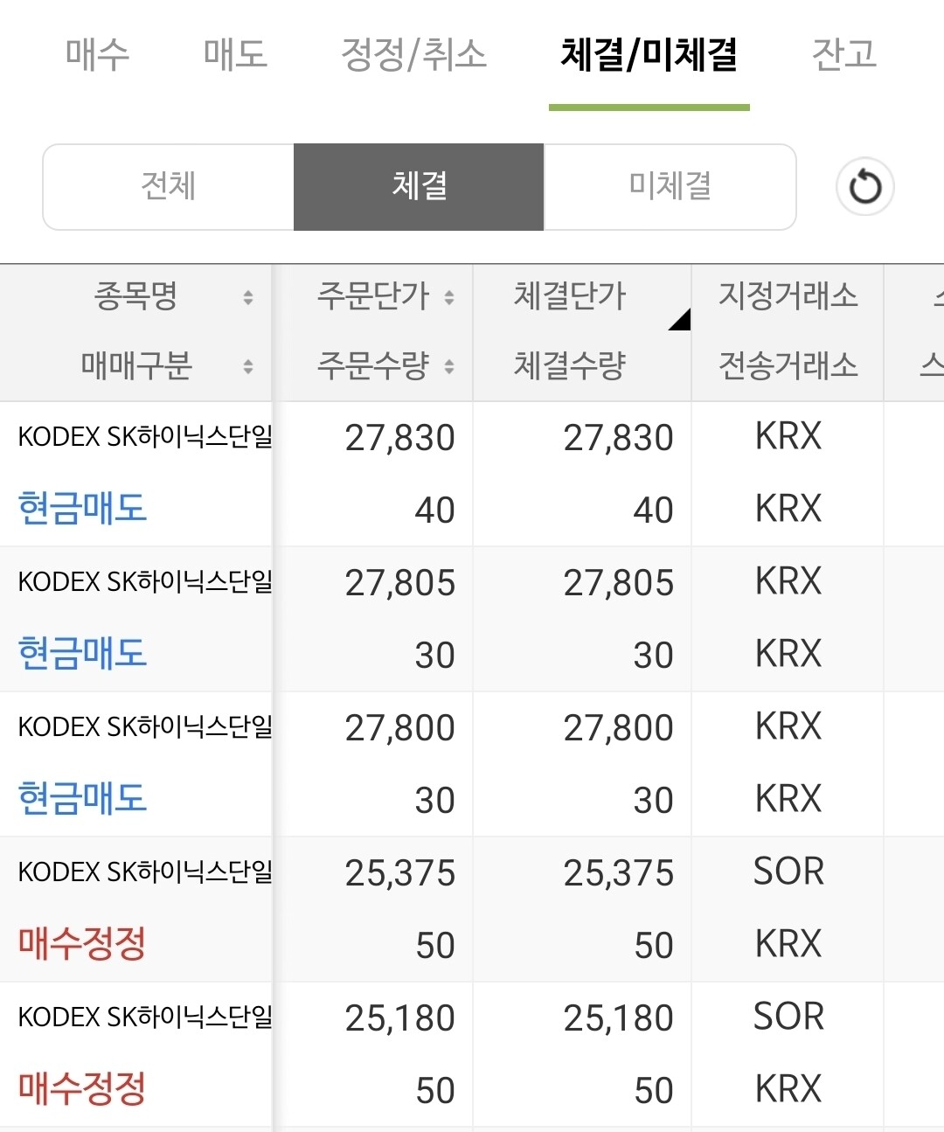Select the 체결/미체결 tab
This screenshot has width=944, height=1132.
[649, 54]
